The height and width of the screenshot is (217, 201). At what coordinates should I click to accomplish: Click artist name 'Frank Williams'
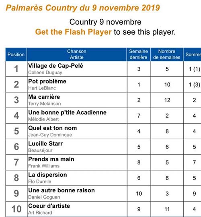44,166
